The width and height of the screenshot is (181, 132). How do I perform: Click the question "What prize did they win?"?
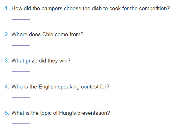pos(41,60)
